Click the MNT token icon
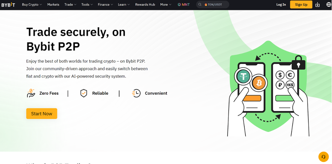332x164 pixels. click(x=179, y=4)
